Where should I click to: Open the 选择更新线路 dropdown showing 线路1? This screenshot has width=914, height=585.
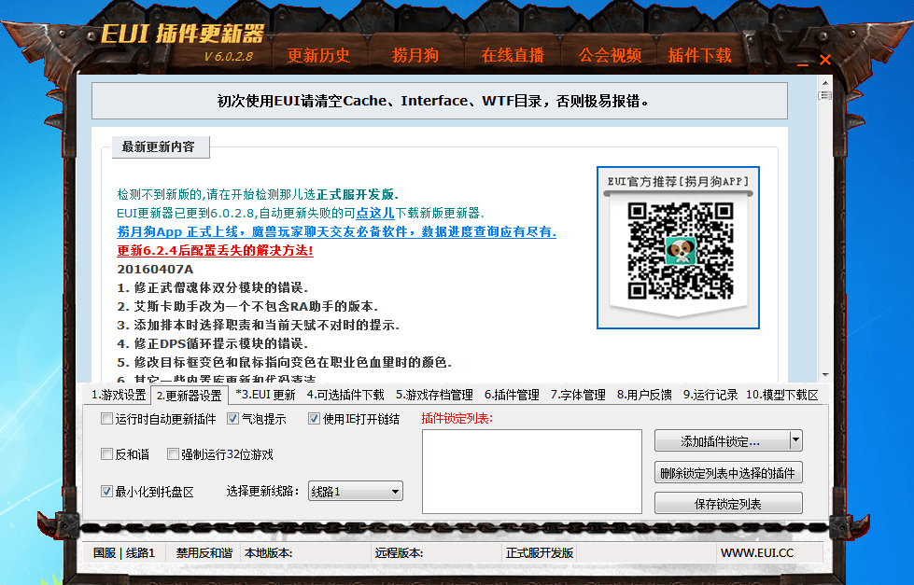coord(355,491)
